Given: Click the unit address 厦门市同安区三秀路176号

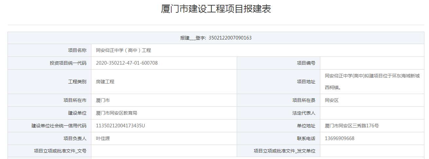Looking at the screenshot, I should click(x=352, y=126).
